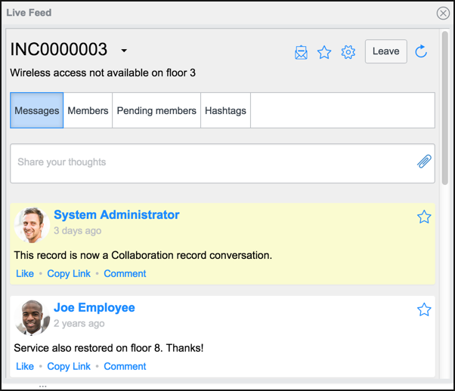Copy link of System Administrator's message

(69, 273)
